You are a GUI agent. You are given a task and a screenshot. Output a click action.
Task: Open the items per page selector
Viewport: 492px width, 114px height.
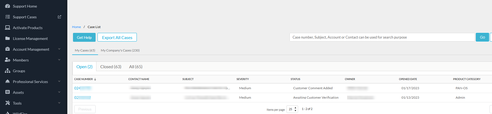pos(292,109)
